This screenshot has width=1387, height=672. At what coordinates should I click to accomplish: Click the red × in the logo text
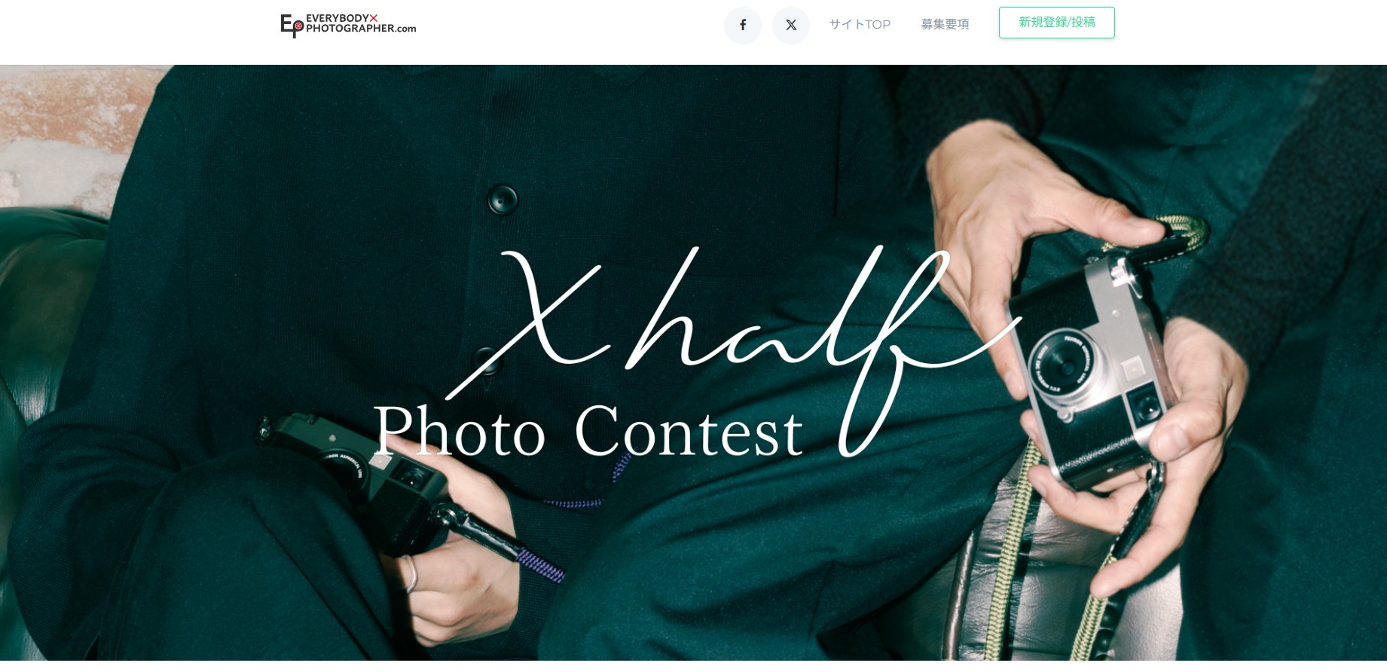(x=374, y=18)
